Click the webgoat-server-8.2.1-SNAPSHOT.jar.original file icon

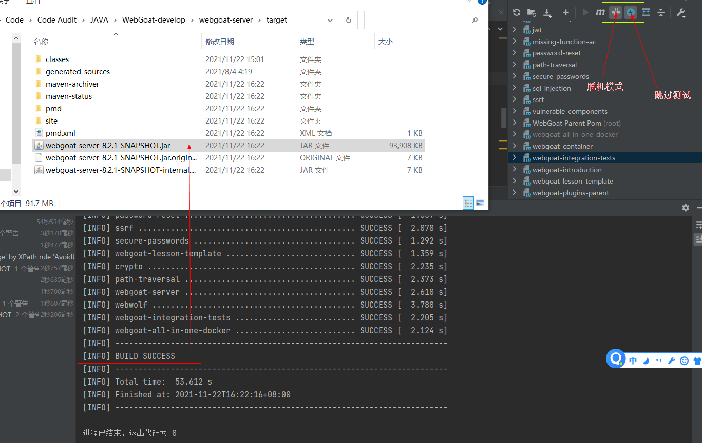tap(39, 157)
